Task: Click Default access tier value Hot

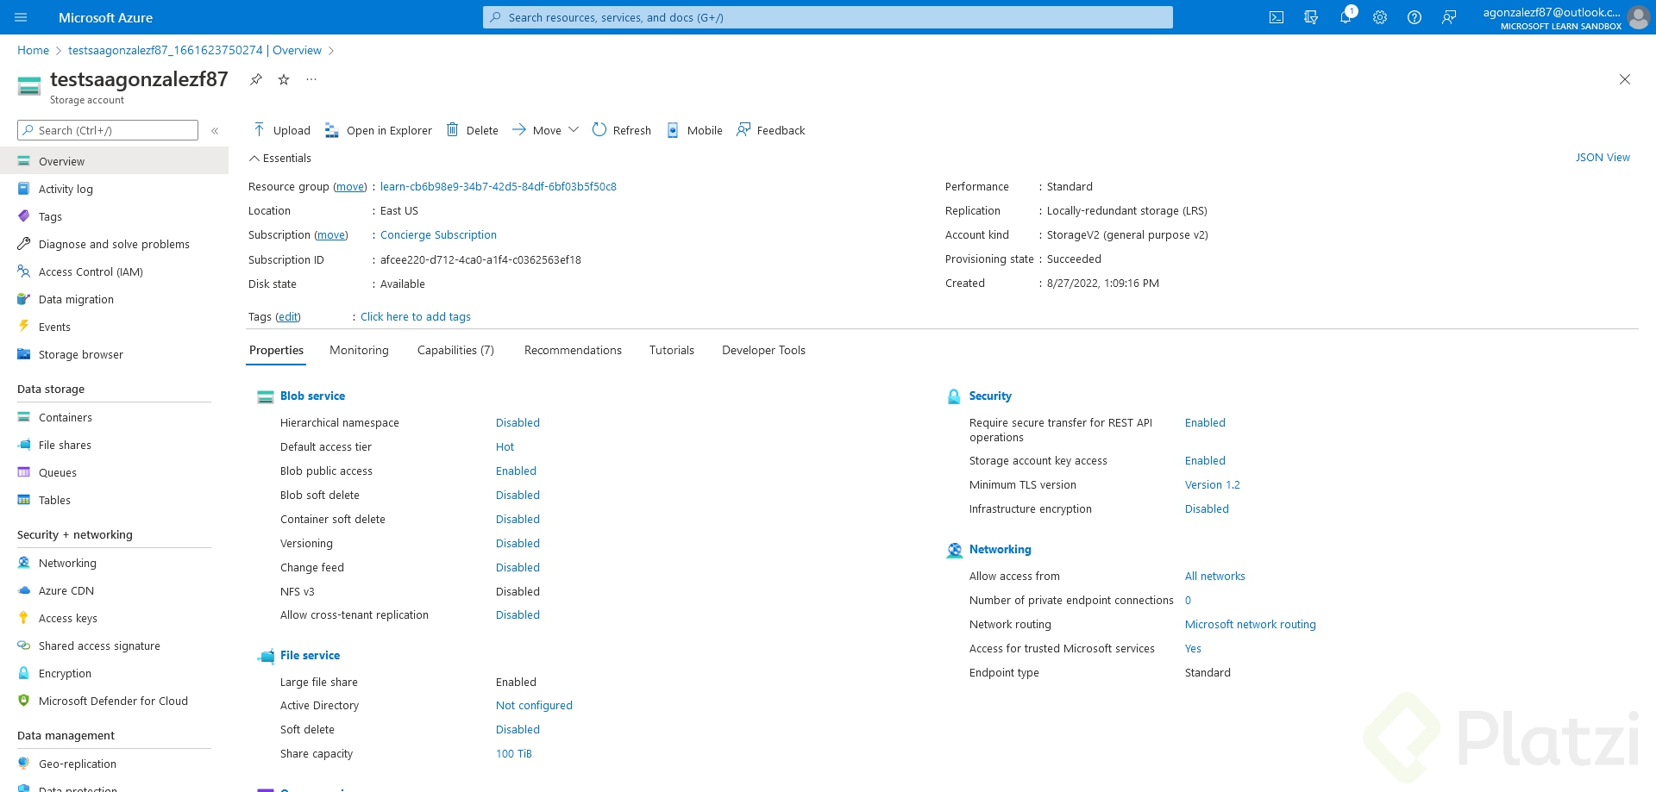Action: pos(505,447)
